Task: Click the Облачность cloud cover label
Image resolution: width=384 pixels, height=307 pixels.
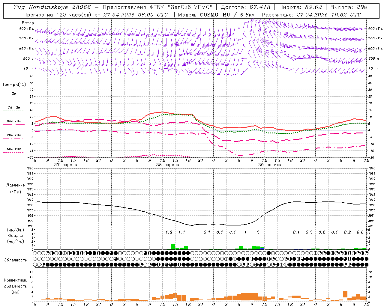Action: [15, 260]
